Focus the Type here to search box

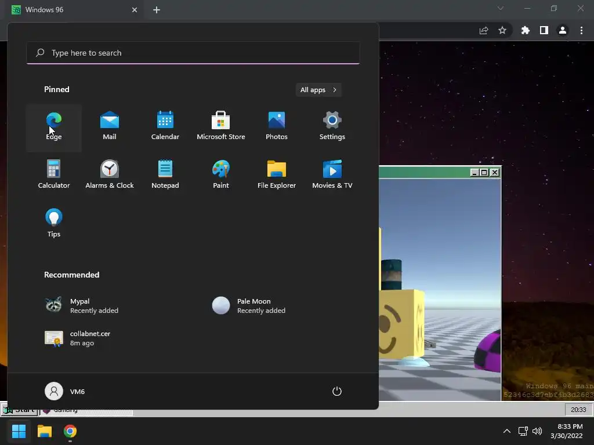coord(193,53)
